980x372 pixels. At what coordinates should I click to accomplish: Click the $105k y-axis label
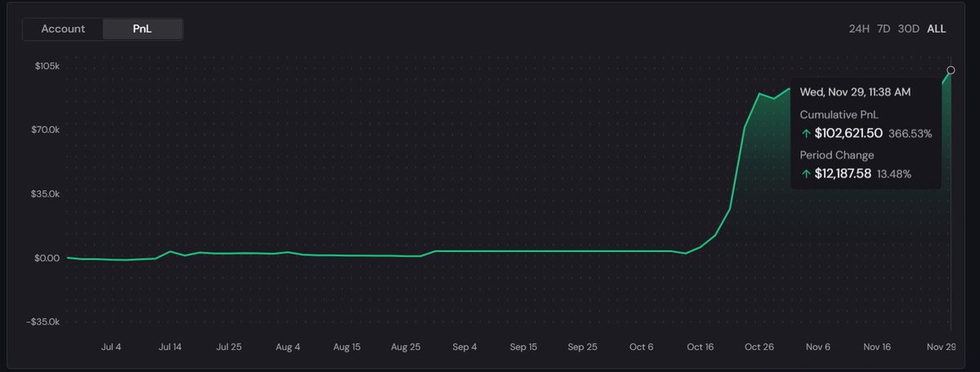point(48,65)
